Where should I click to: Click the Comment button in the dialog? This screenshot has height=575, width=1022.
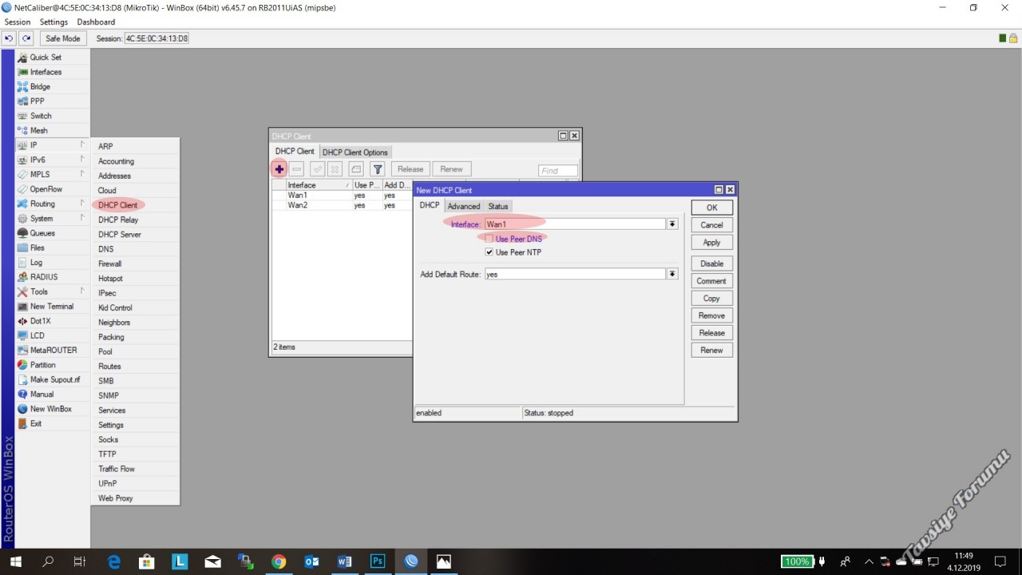click(711, 281)
